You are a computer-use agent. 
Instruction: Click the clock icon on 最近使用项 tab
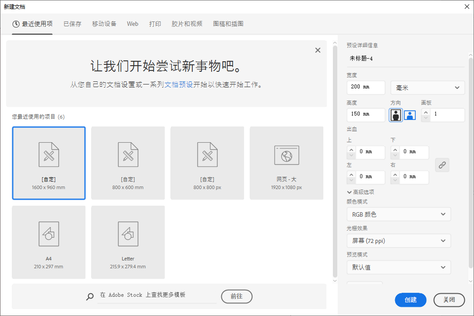click(16, 24)
